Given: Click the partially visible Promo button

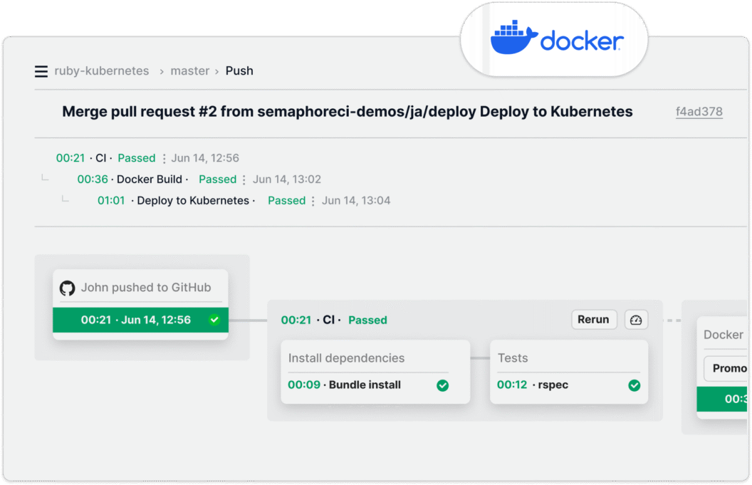Looking at the screenshot, I should pos(726,368).
